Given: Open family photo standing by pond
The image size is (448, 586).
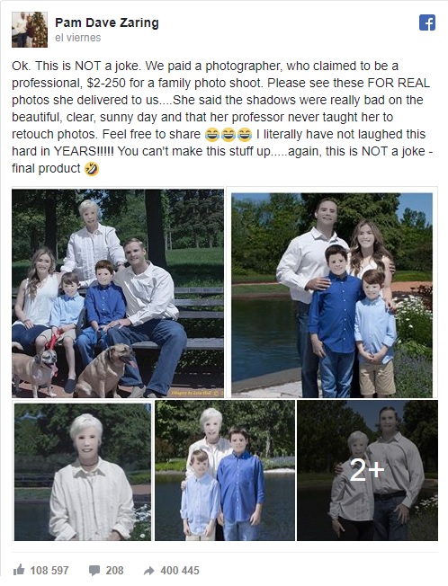Looking at the screenshot, I should pos(332,295).
